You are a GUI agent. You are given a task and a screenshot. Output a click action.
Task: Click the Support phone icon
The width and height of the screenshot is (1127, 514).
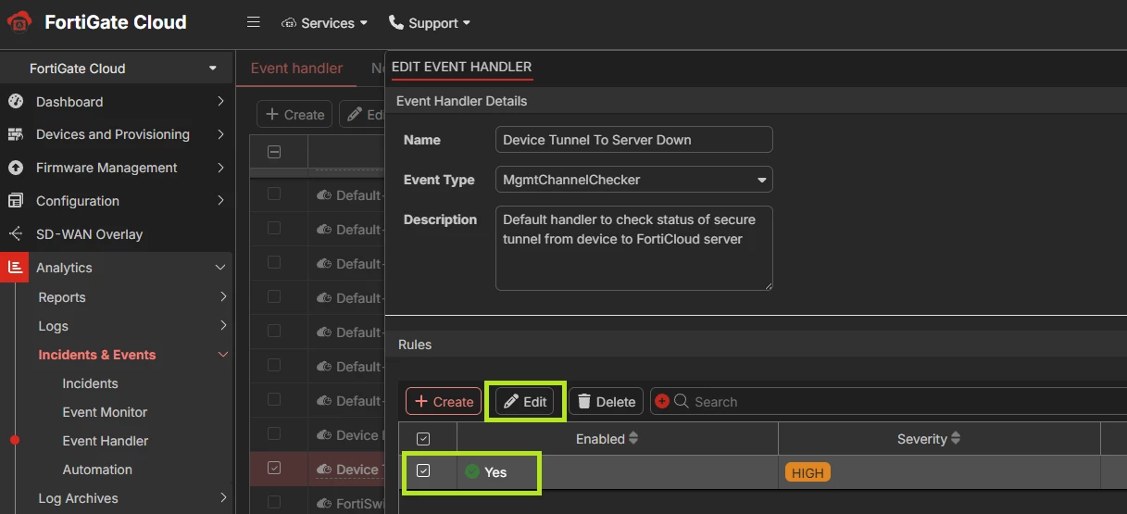[396, 22]
